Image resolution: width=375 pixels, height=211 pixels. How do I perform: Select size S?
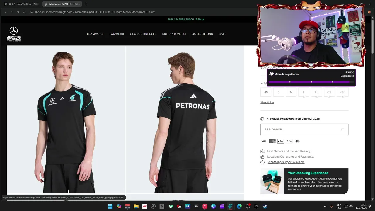tap(279, 92)
